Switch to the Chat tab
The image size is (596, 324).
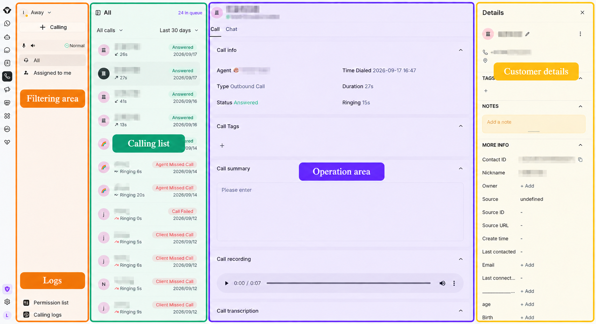click(x=231, y=29)
